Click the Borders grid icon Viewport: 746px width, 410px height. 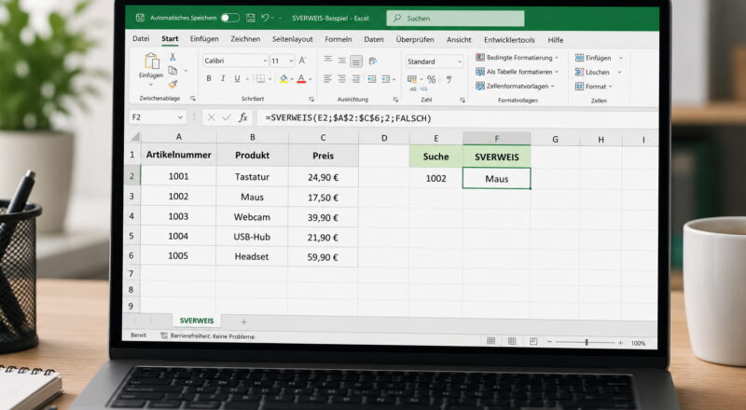point(261,79)
